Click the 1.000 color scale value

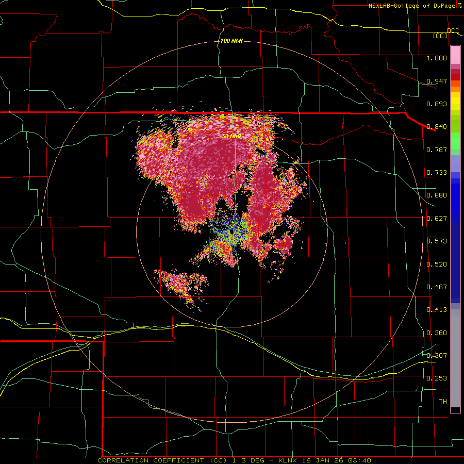437,58
